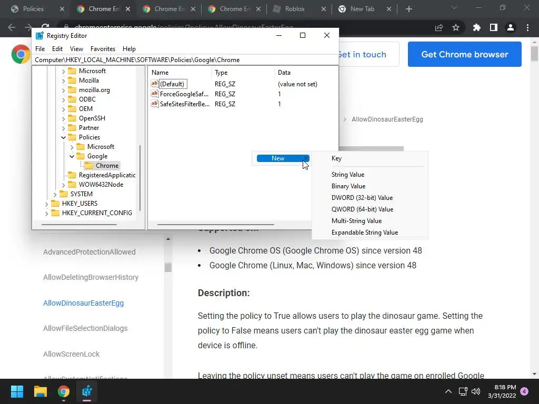
Task: Bookmark this page with star icon
Action: point(456,27)
